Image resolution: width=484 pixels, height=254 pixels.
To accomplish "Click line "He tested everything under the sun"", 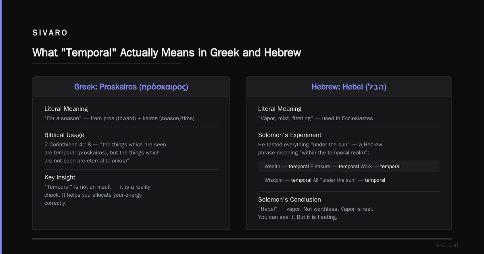I will 320,144.
